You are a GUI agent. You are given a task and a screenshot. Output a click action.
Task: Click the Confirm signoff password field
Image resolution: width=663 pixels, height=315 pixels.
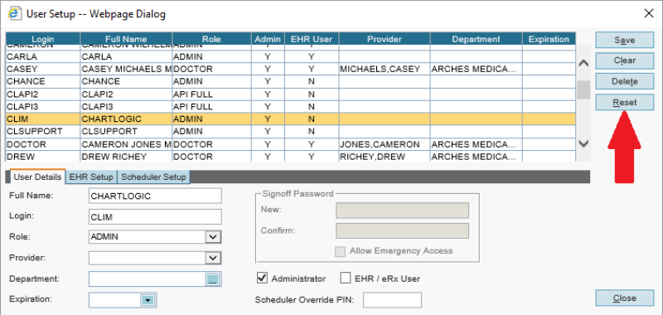(x=402, y=230)
